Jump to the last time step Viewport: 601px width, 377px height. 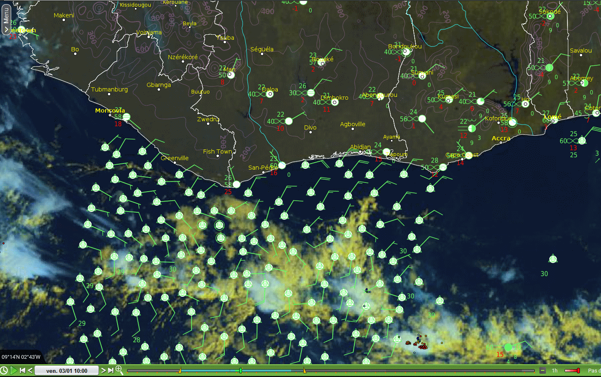pos(111,370)
